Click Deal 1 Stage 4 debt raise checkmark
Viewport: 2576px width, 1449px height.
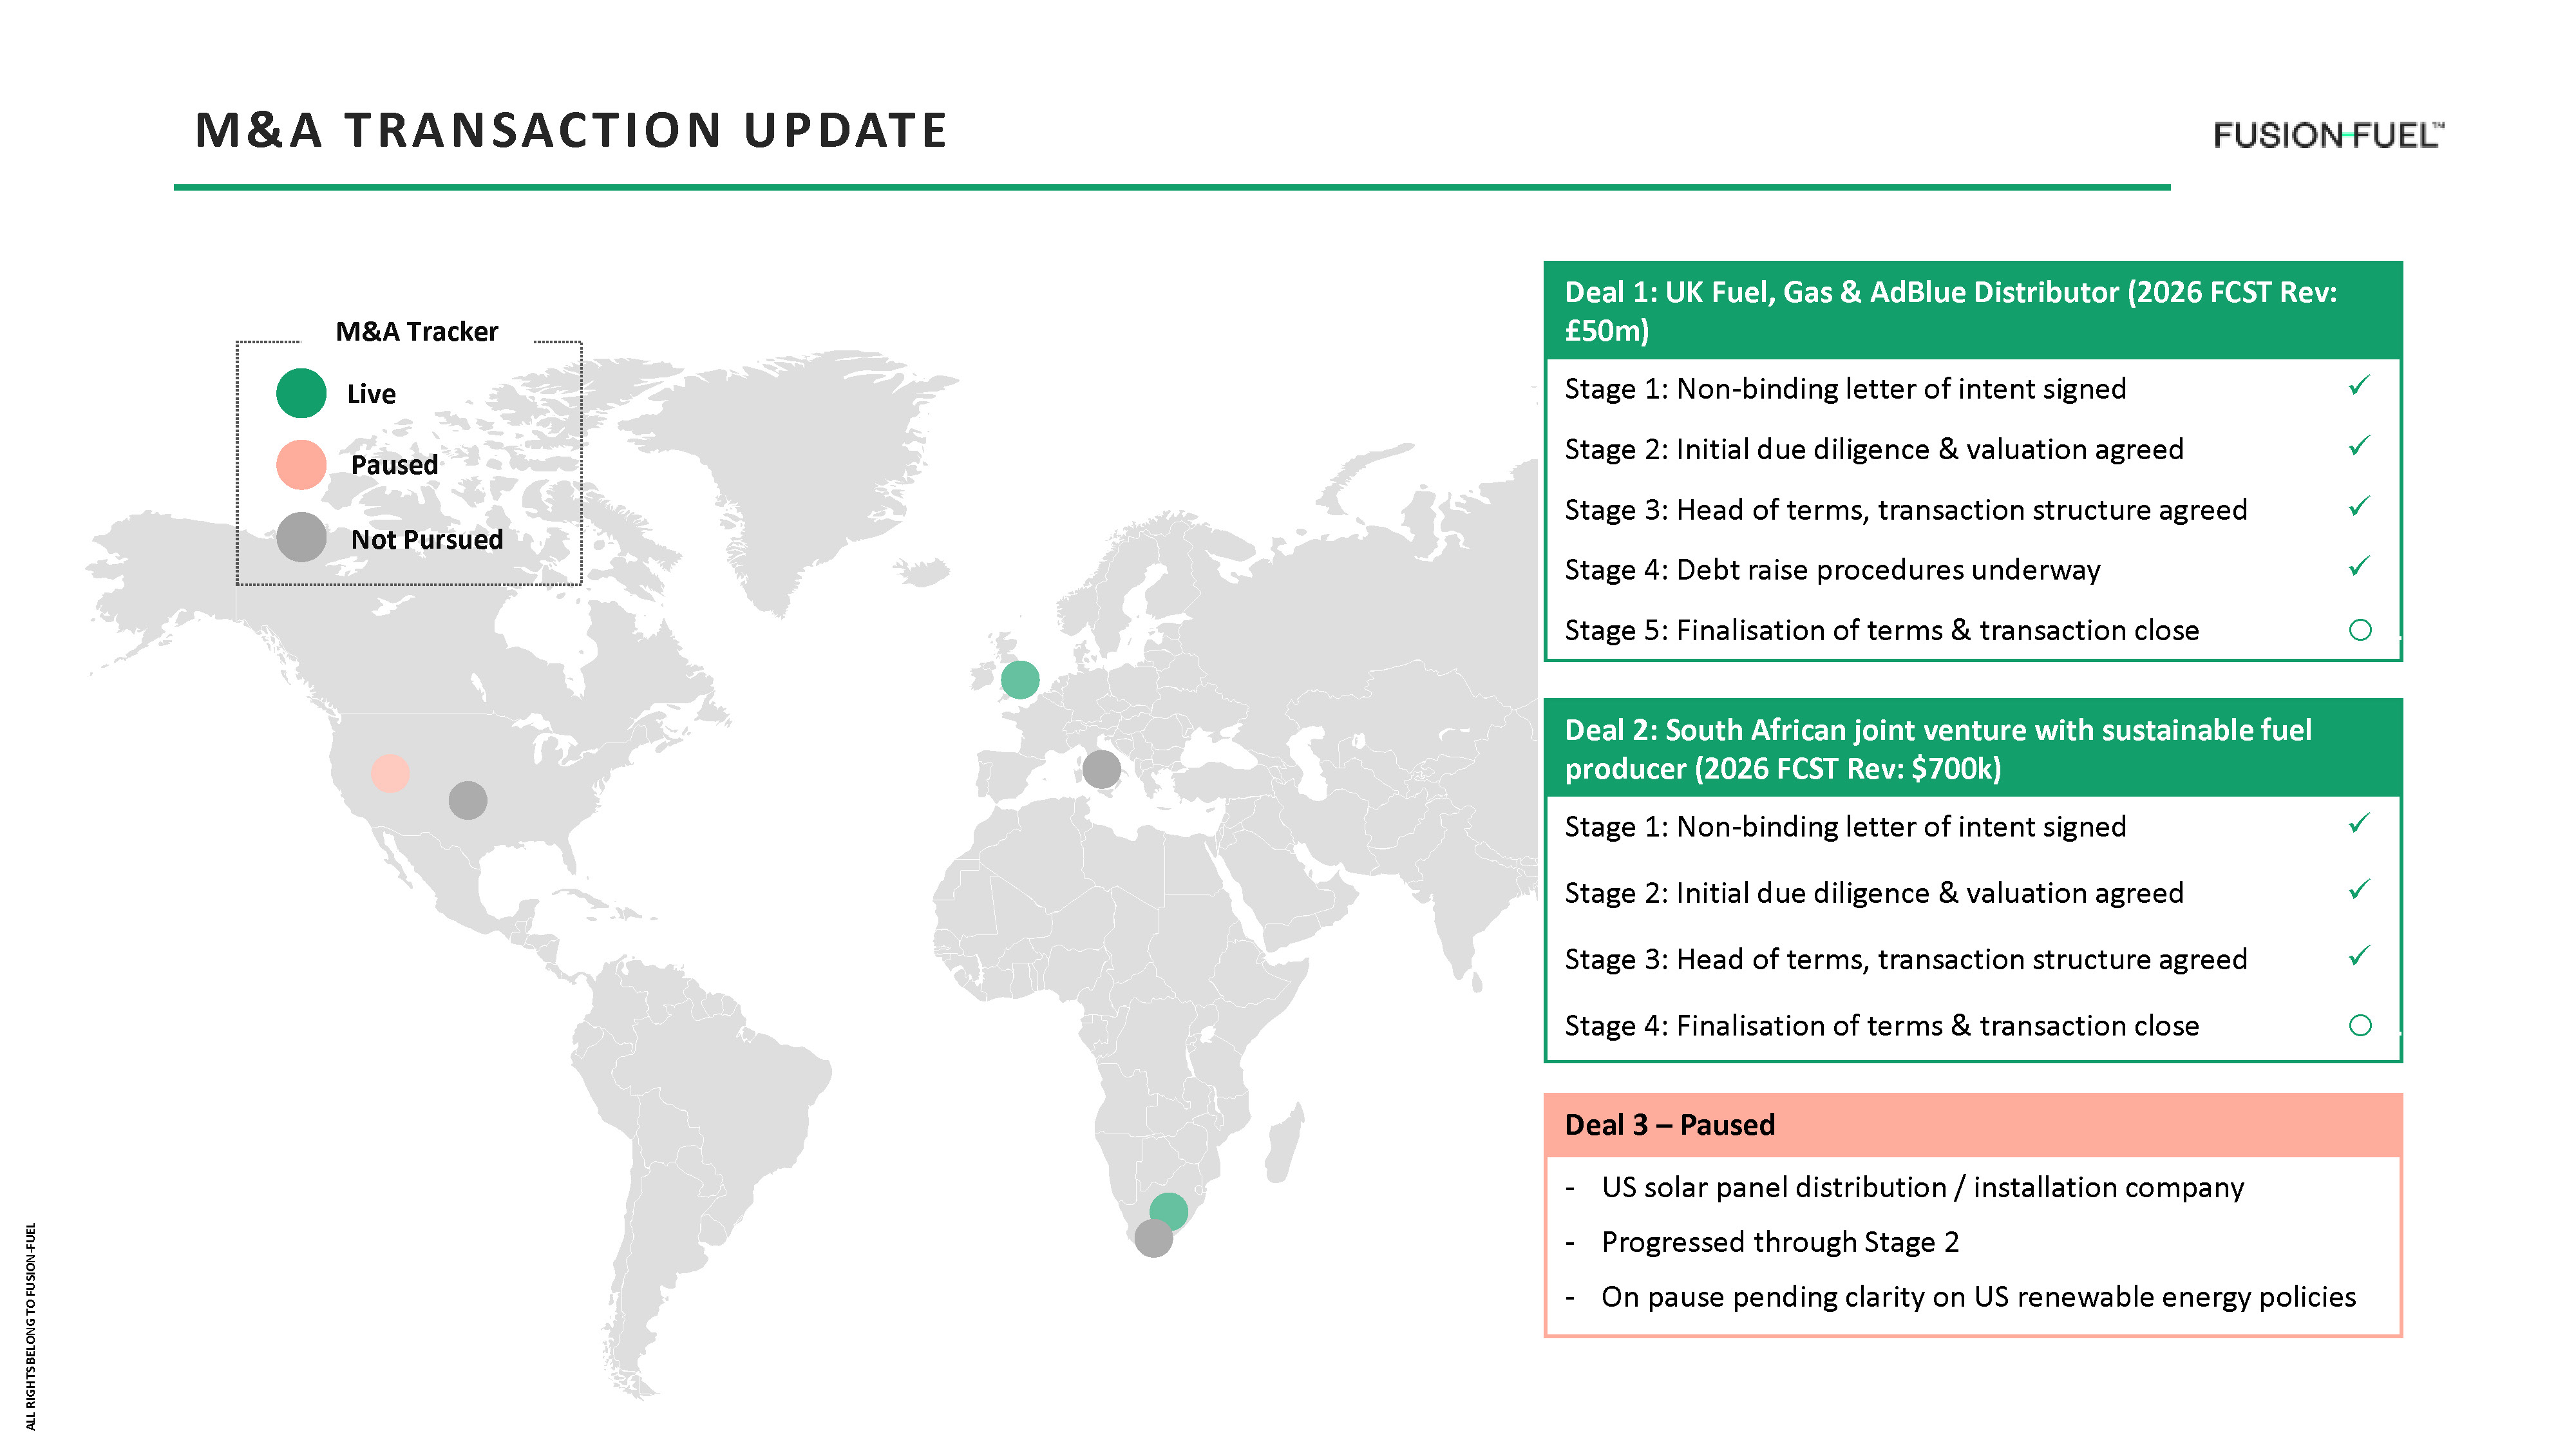(2359, 567)
